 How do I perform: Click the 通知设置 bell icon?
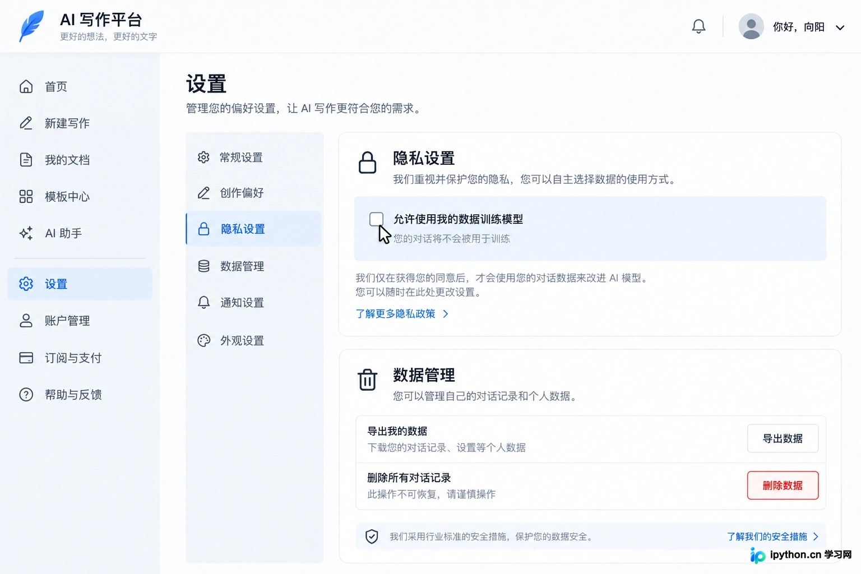pos(204,303)
